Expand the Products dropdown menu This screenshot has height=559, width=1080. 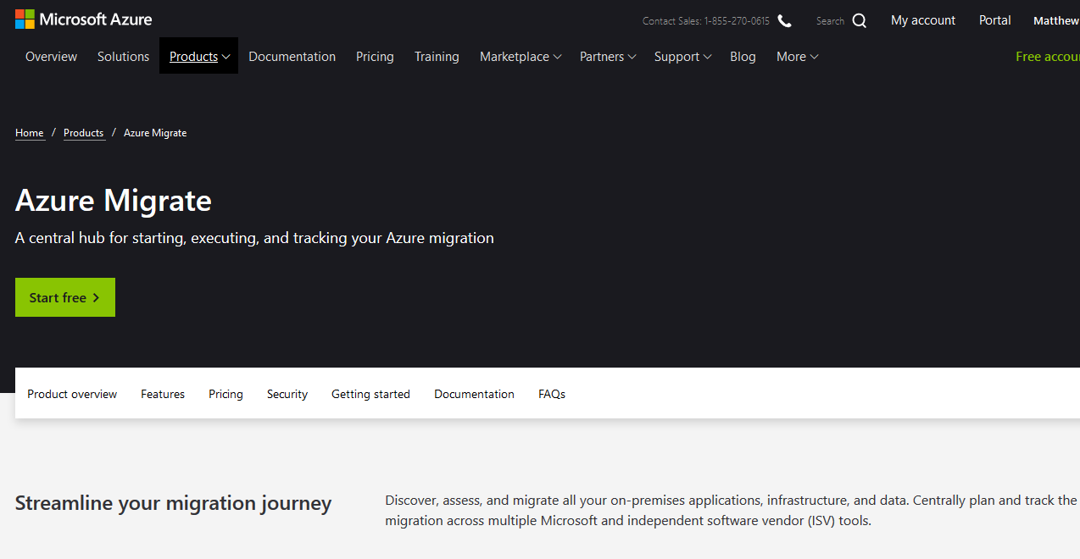[x=198, y=56]
